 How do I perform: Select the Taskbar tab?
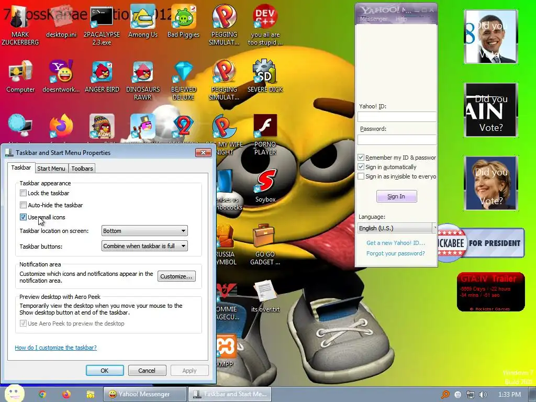click(21, 167)
